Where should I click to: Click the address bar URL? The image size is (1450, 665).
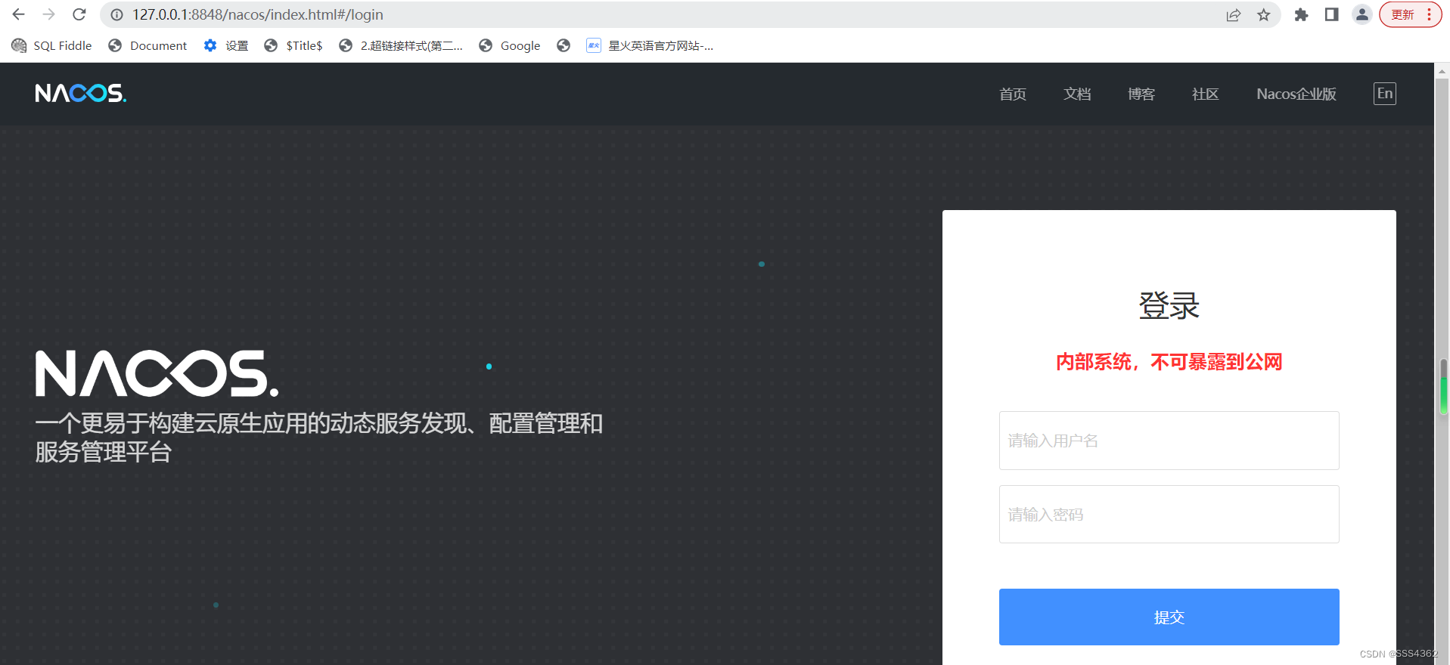[258, 14]
